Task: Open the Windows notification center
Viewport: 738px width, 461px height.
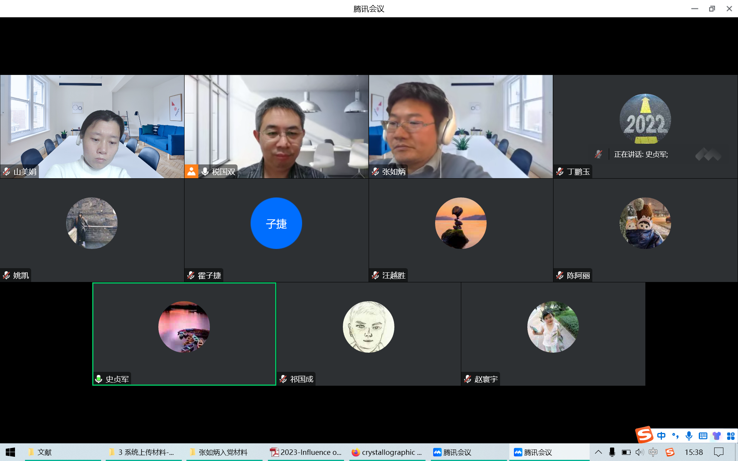Action: pyautogui.click(x=719, y=452)
